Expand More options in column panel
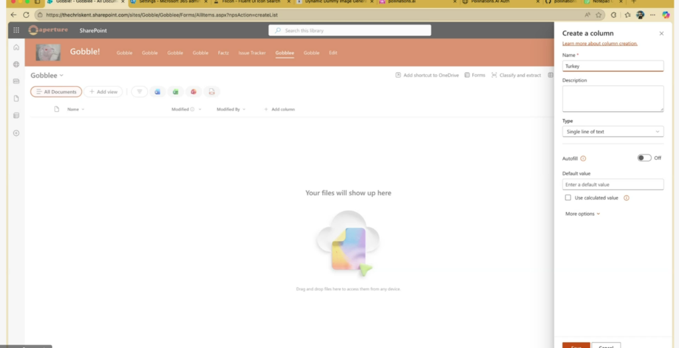This screenshot has width=679, height=348. [582, 214]
